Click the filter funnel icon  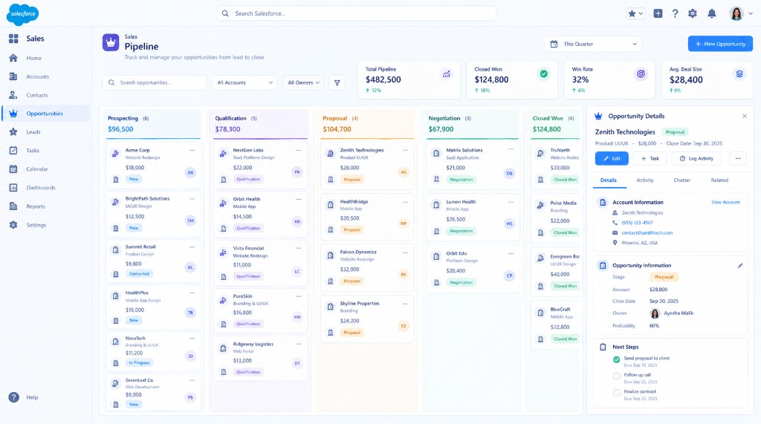(337, 82)
